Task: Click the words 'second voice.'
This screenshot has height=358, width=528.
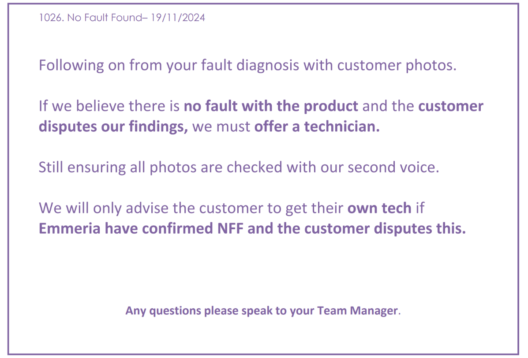Action: tap(393, 167)
